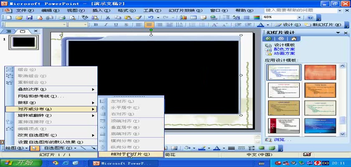Activate the Format Painter brush icon

click(x=138, y=18)
